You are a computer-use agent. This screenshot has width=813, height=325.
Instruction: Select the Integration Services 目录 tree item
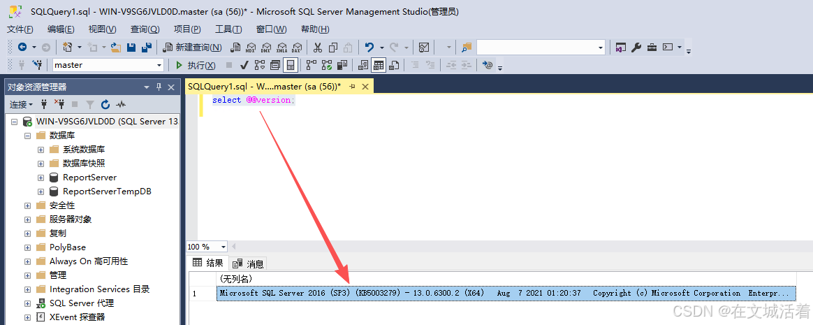(x=100, y=289)
